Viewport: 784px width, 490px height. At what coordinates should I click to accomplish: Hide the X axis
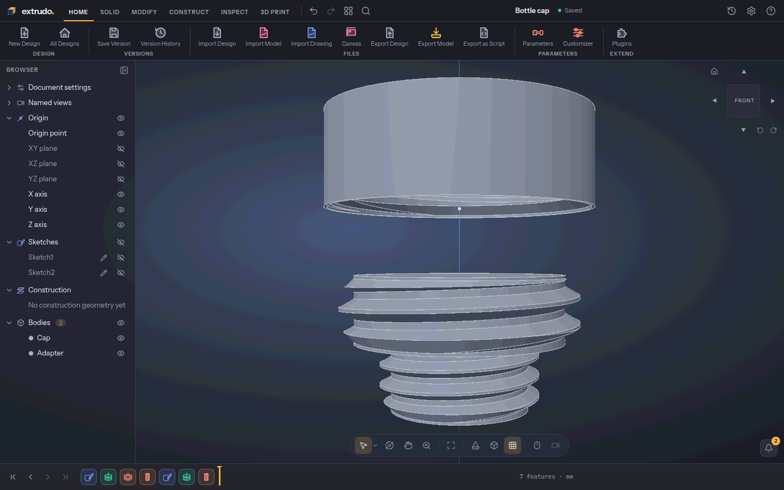pyautogui.click(x=121, y=194)
